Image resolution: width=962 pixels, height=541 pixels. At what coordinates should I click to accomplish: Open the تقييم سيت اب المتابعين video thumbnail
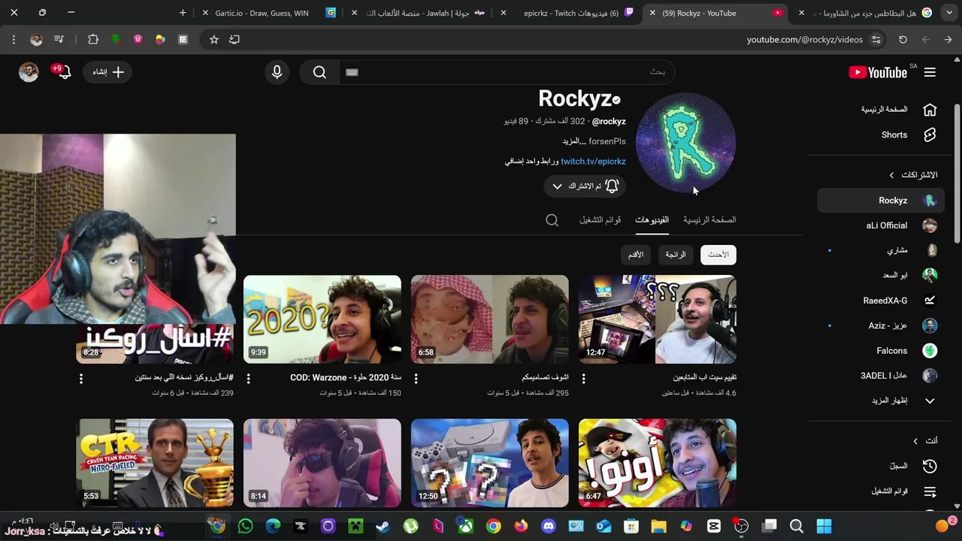click(658, 319)
